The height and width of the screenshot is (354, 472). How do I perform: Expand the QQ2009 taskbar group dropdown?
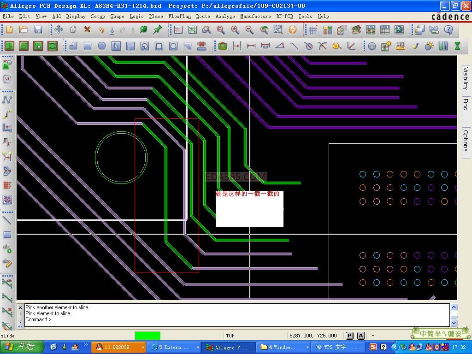(143, 347)
